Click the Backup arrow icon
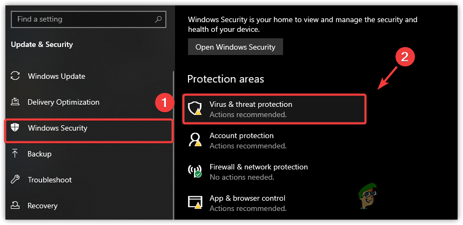463x225 pixels. click(x=16, y=154)
